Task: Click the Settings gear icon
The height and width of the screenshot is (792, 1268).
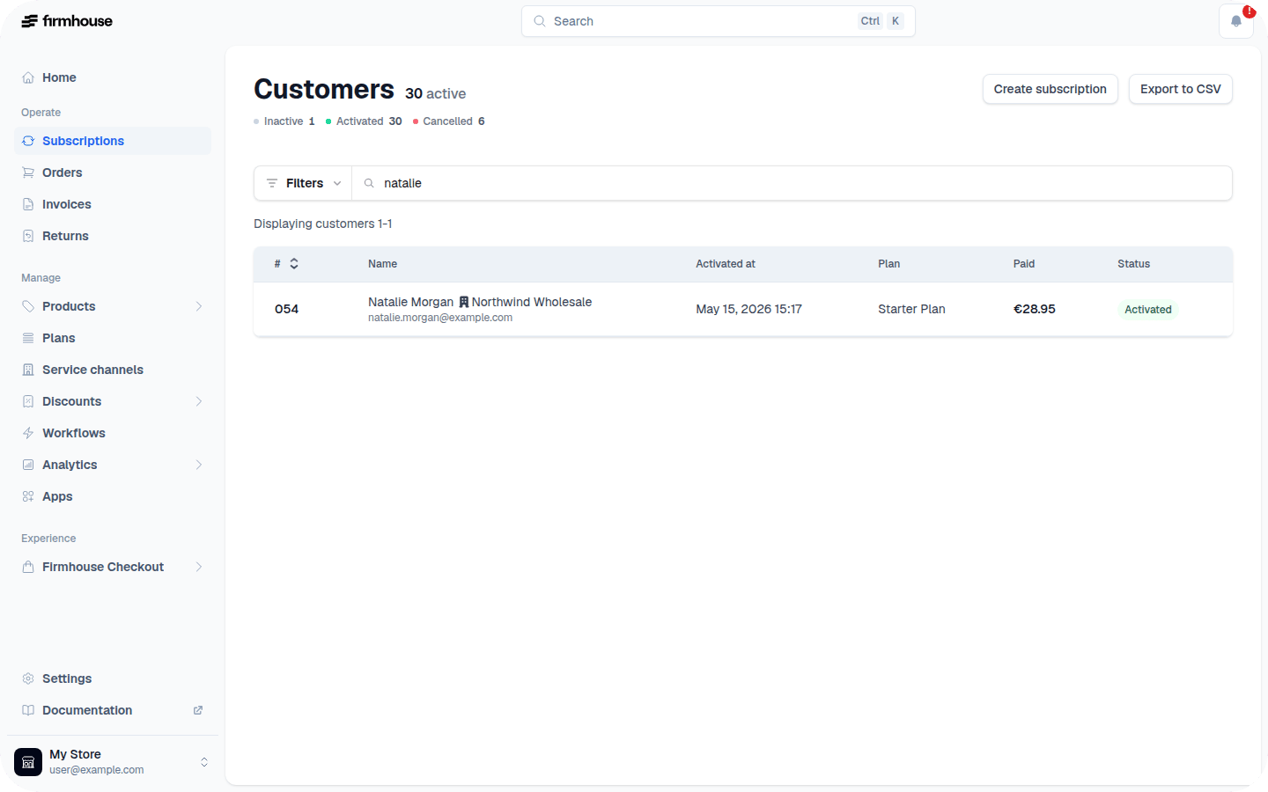Action: coord(28,678)
